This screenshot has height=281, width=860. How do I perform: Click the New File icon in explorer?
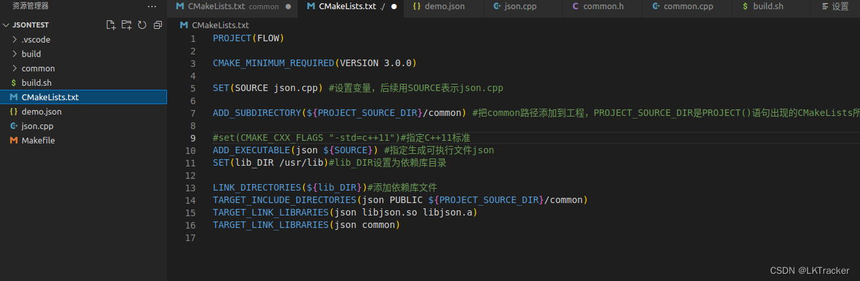pos(111,25)
